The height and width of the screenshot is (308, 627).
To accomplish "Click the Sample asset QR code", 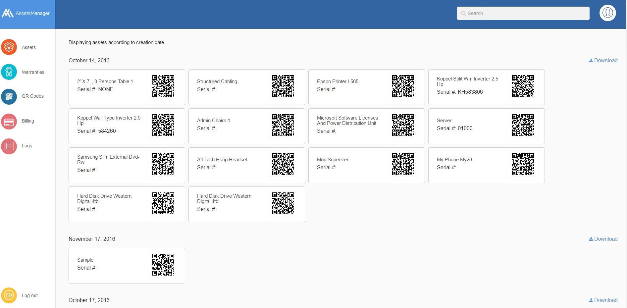I will (163, 265).
